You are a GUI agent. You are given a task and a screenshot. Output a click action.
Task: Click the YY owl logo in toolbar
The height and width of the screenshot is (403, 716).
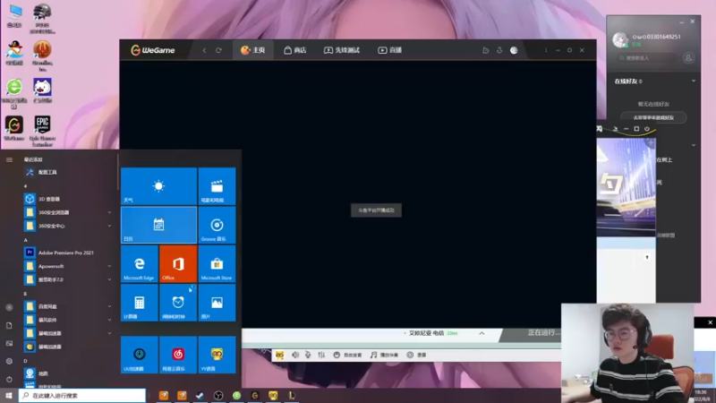pos(279,355)
